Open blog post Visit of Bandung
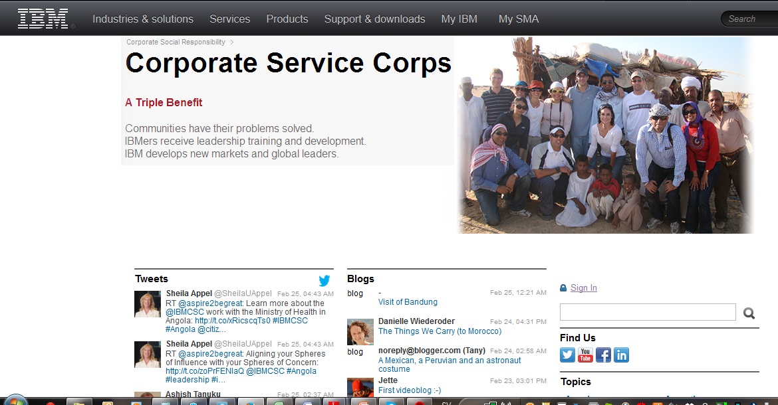 tap(408, 302)
